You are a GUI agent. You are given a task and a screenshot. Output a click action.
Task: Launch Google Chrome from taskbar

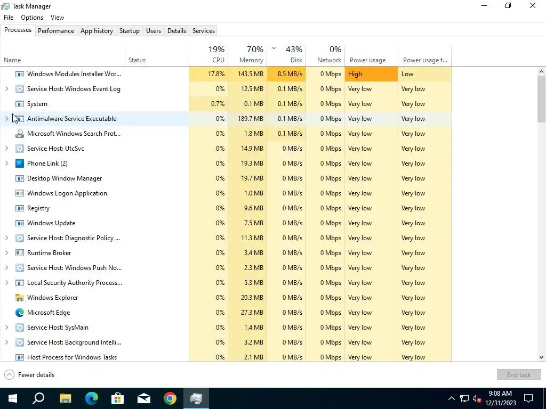coord(170,398)
